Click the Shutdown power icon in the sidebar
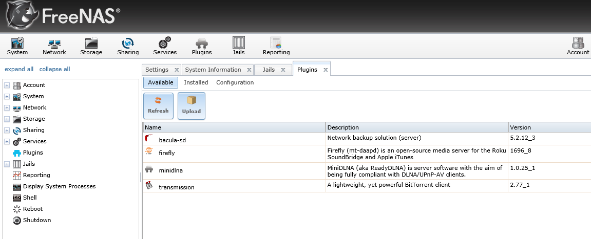 click(x=17, y=220)
